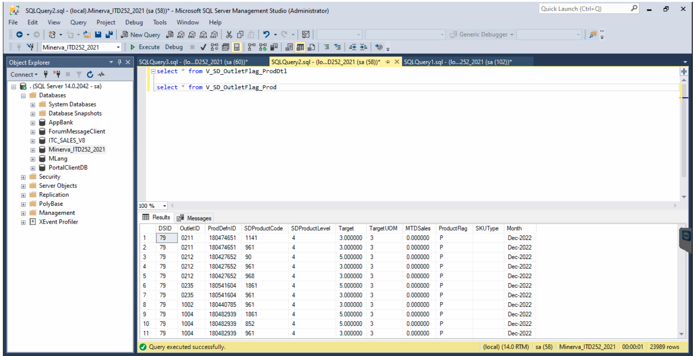Expand the Management folder
Image resolution: width=695 pixels, height=356 pixels.
point(23,214)
